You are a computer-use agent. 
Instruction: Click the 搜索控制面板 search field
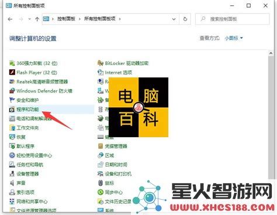(233, 19)
